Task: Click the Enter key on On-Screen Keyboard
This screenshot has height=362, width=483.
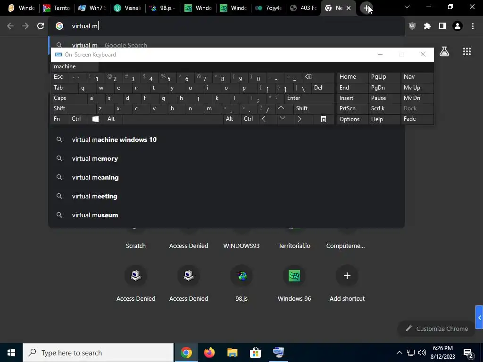Action: (x=309, y=98)
